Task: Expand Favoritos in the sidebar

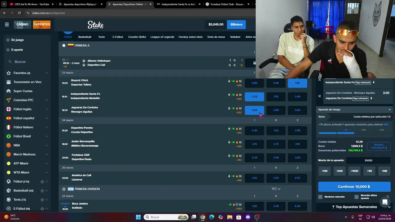Action: coord(47,73)
